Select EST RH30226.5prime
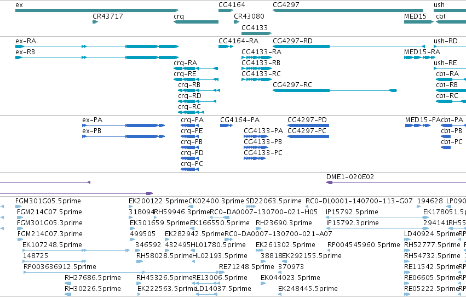466x297 pixels. (68, 294)
